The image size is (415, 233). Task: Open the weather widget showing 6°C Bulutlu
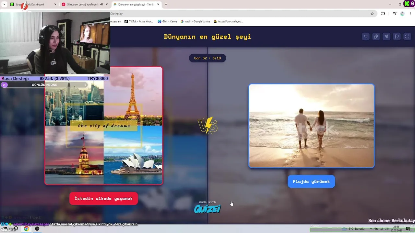point(353,229)
